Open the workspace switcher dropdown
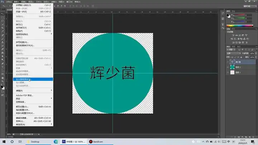The image size is (258, 145). point(247,6)
